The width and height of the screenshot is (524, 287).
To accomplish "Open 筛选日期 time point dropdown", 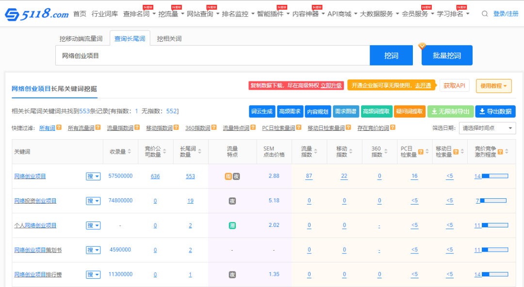I will click(x=487, y=128).
